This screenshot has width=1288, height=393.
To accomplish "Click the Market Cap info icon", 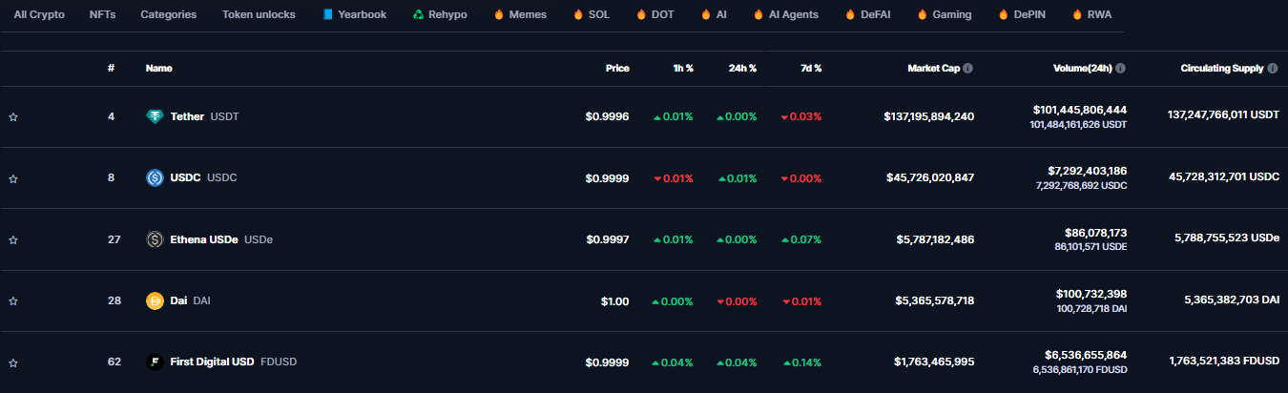I will coord(968,69).
